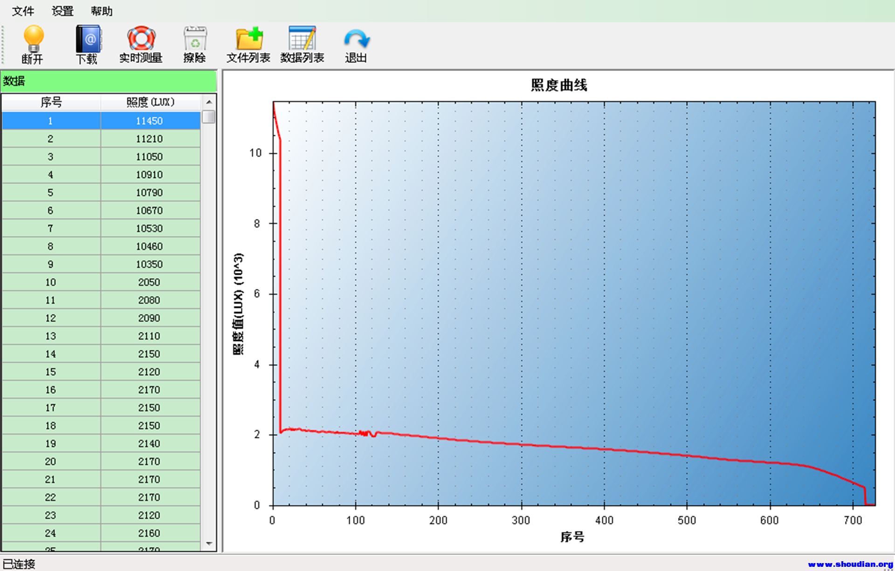Screen dimensions: 895x571
Task: Select row with value 10460
Action: [x=101, y=246]
